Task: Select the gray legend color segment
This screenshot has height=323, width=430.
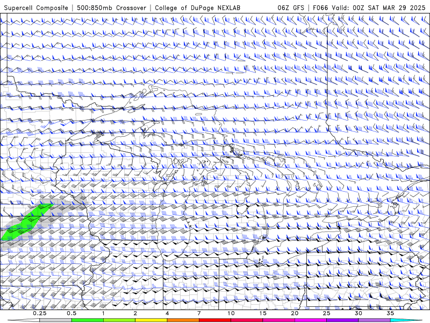Action: (56, 320)
